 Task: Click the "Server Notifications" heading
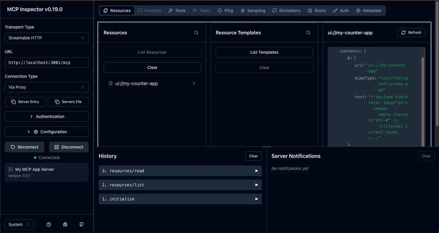296,156
